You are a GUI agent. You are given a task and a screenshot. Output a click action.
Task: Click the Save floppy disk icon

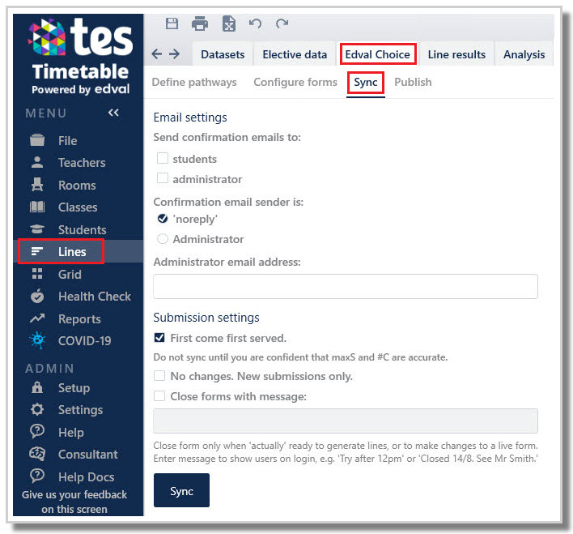coord(172,23)
